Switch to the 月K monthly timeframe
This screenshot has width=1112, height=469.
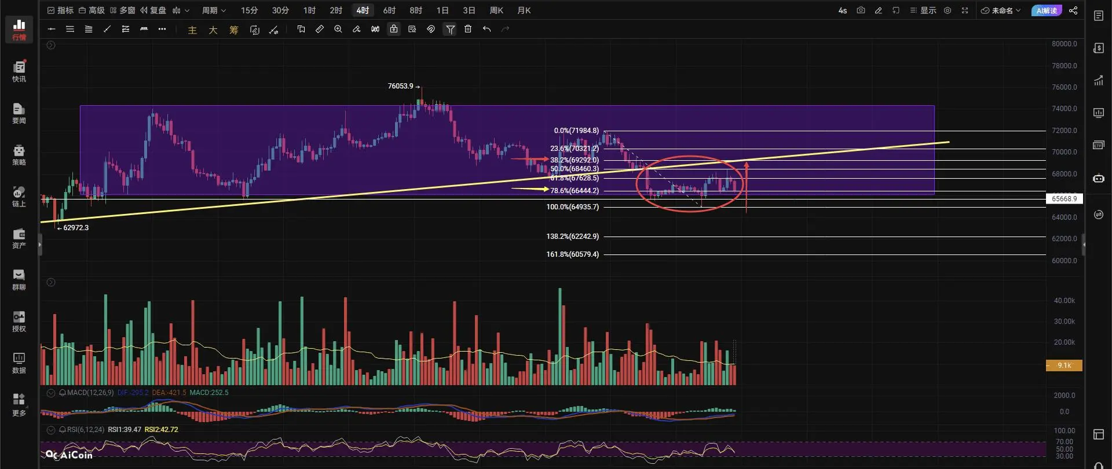click(x=524, y=10)
